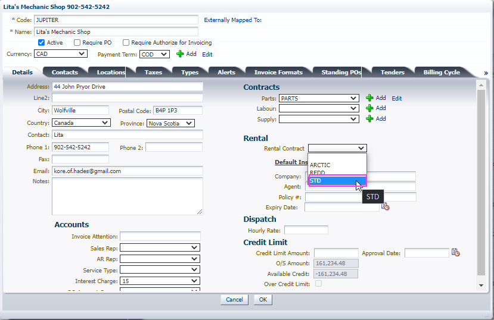Choose ARCTIC from Rental Contract list
This screenshot has height=320, width=494.
(x=337, y=165)
